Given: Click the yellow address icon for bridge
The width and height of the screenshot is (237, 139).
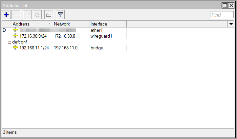Looking at the screenshot, I should (15, 48).
